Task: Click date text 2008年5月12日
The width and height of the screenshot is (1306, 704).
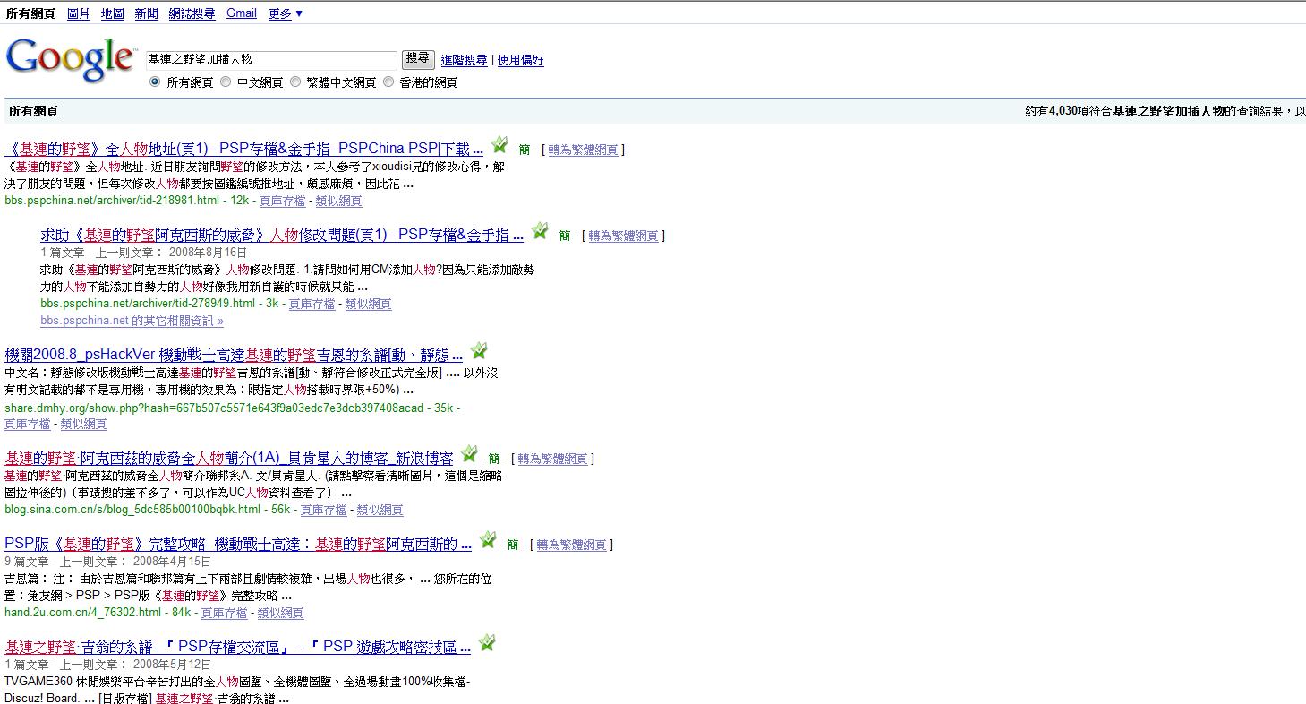Action: point(173,665)
